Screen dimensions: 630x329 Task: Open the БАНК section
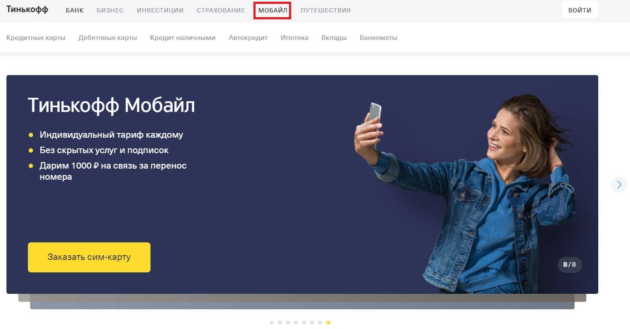75,10
